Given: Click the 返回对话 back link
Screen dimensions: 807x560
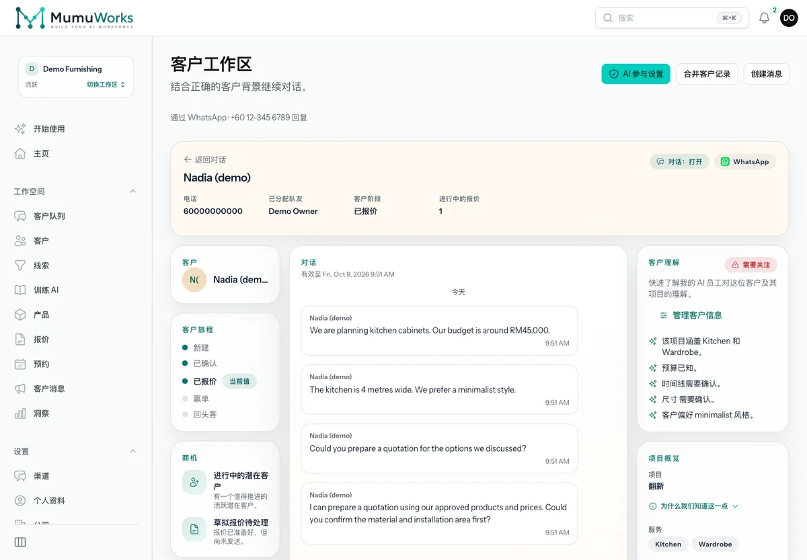Looking at the screenshot, I should [x=205, y=160].
